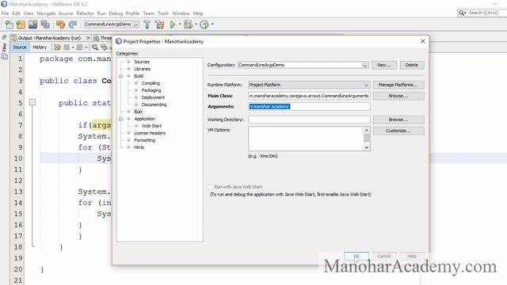Viewport: 507px width, 285px height.
Task: Collapse the Application category node
Action: pos(121,119)
